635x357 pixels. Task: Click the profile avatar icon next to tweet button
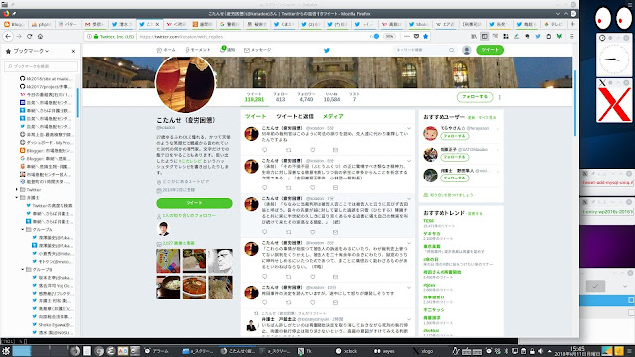pos(467,50)
